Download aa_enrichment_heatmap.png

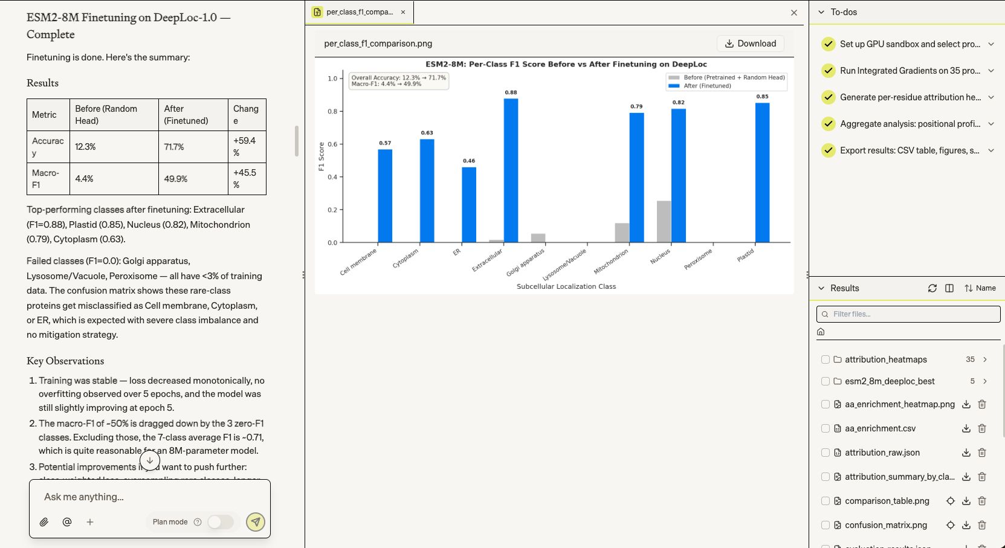coord(966,404)
